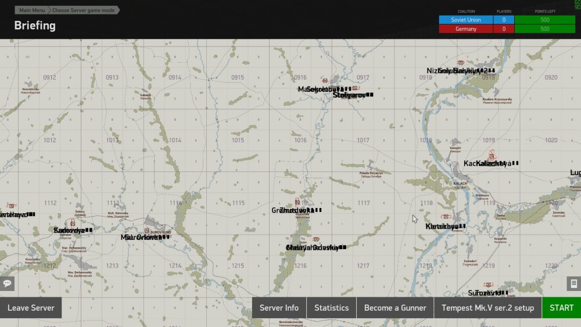The image size is (581, 327).
Task: Click map grid number 0915
Action: pyautogui.click(x=238, y=77)
